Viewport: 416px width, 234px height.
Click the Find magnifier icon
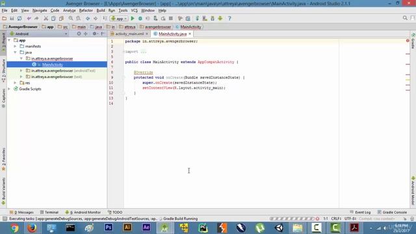click(x=71, y=18)
